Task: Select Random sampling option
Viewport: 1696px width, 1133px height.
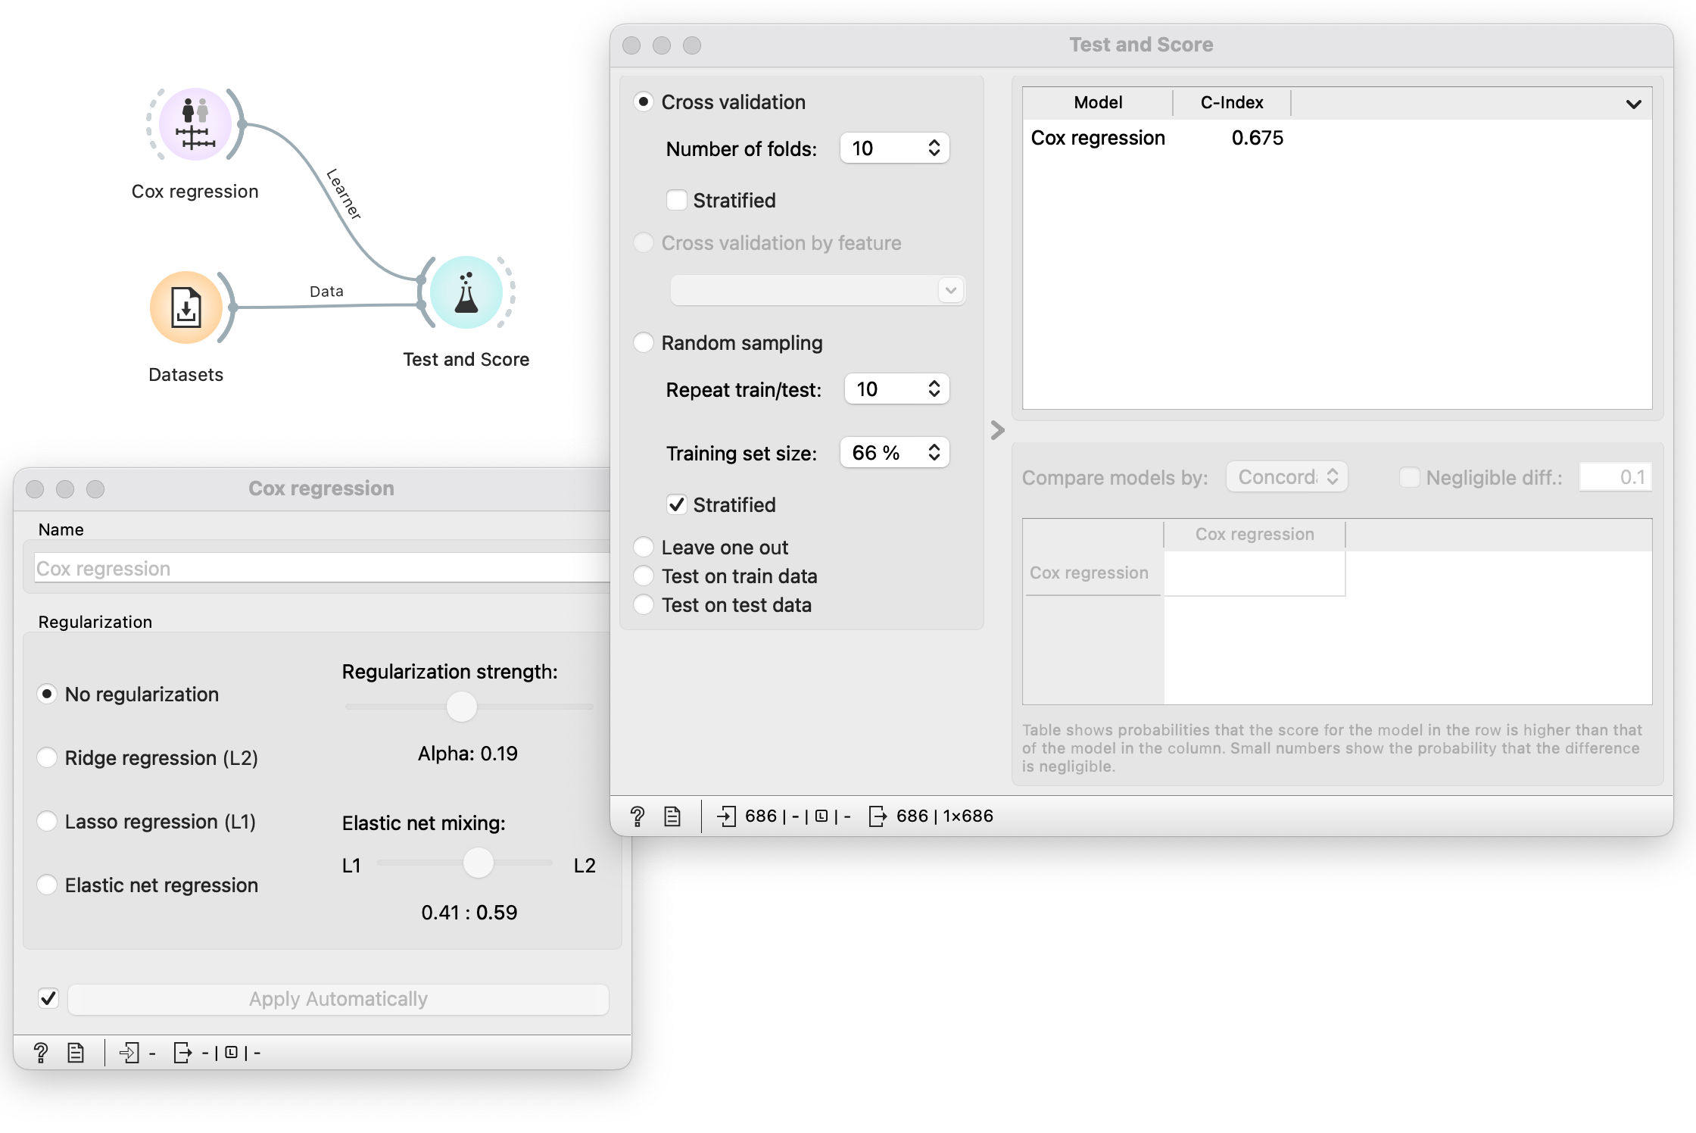Action: [644, 342]
